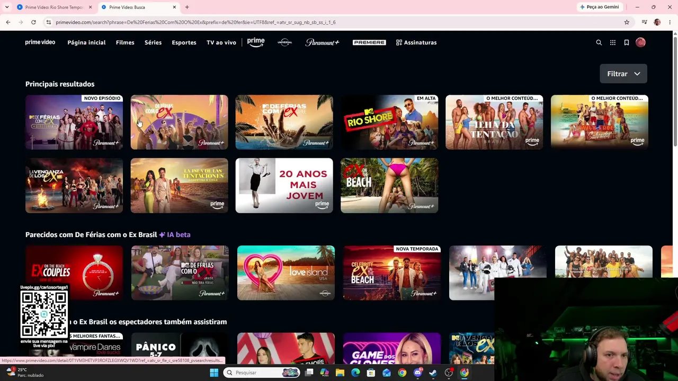Open the 20 Anos Mais Jovem thumbnail

(x=284, y=185)
